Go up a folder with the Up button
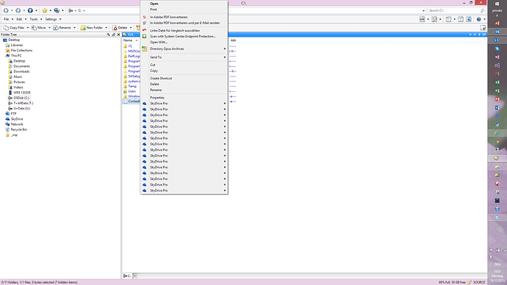 (x=30, y=11)
